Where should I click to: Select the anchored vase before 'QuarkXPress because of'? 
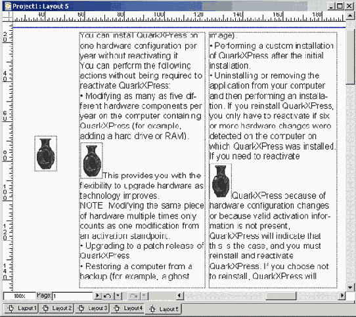coord(221,181)
